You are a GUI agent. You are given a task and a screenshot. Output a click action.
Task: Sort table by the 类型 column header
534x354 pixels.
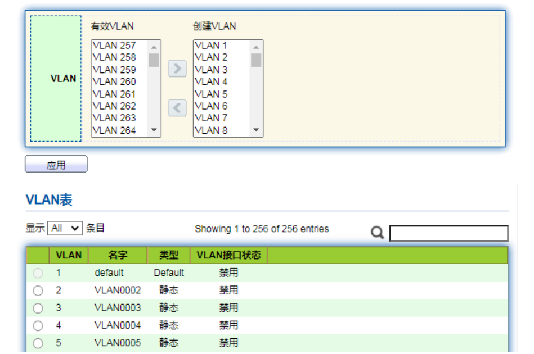168,255
